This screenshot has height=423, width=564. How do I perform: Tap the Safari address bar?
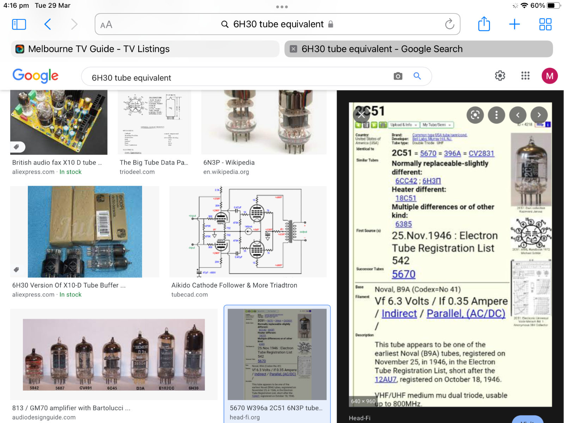[277, 24]
